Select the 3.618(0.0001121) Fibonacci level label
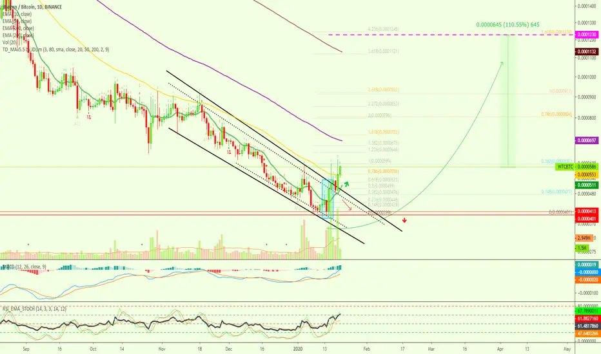This screenshot has width=601, height=354. pyautogui.click(x=383, y=51)
